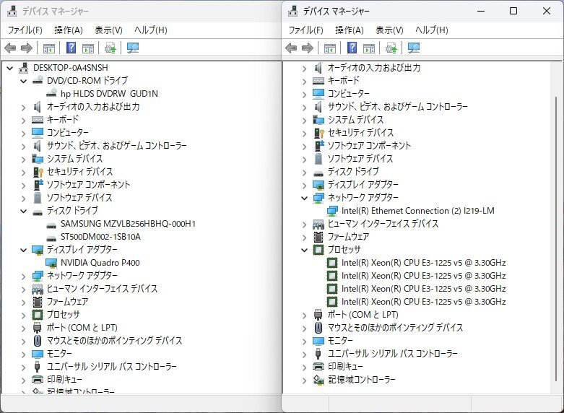564x413 pixels.
Task: Expand ユニバーサル シリアル バス コントローラー, left window
Action: coord(23,368)
